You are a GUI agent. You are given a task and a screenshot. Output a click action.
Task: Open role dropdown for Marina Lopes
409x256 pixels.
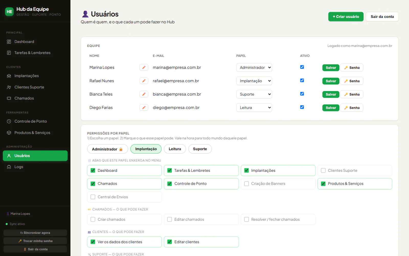coord(254,68)
